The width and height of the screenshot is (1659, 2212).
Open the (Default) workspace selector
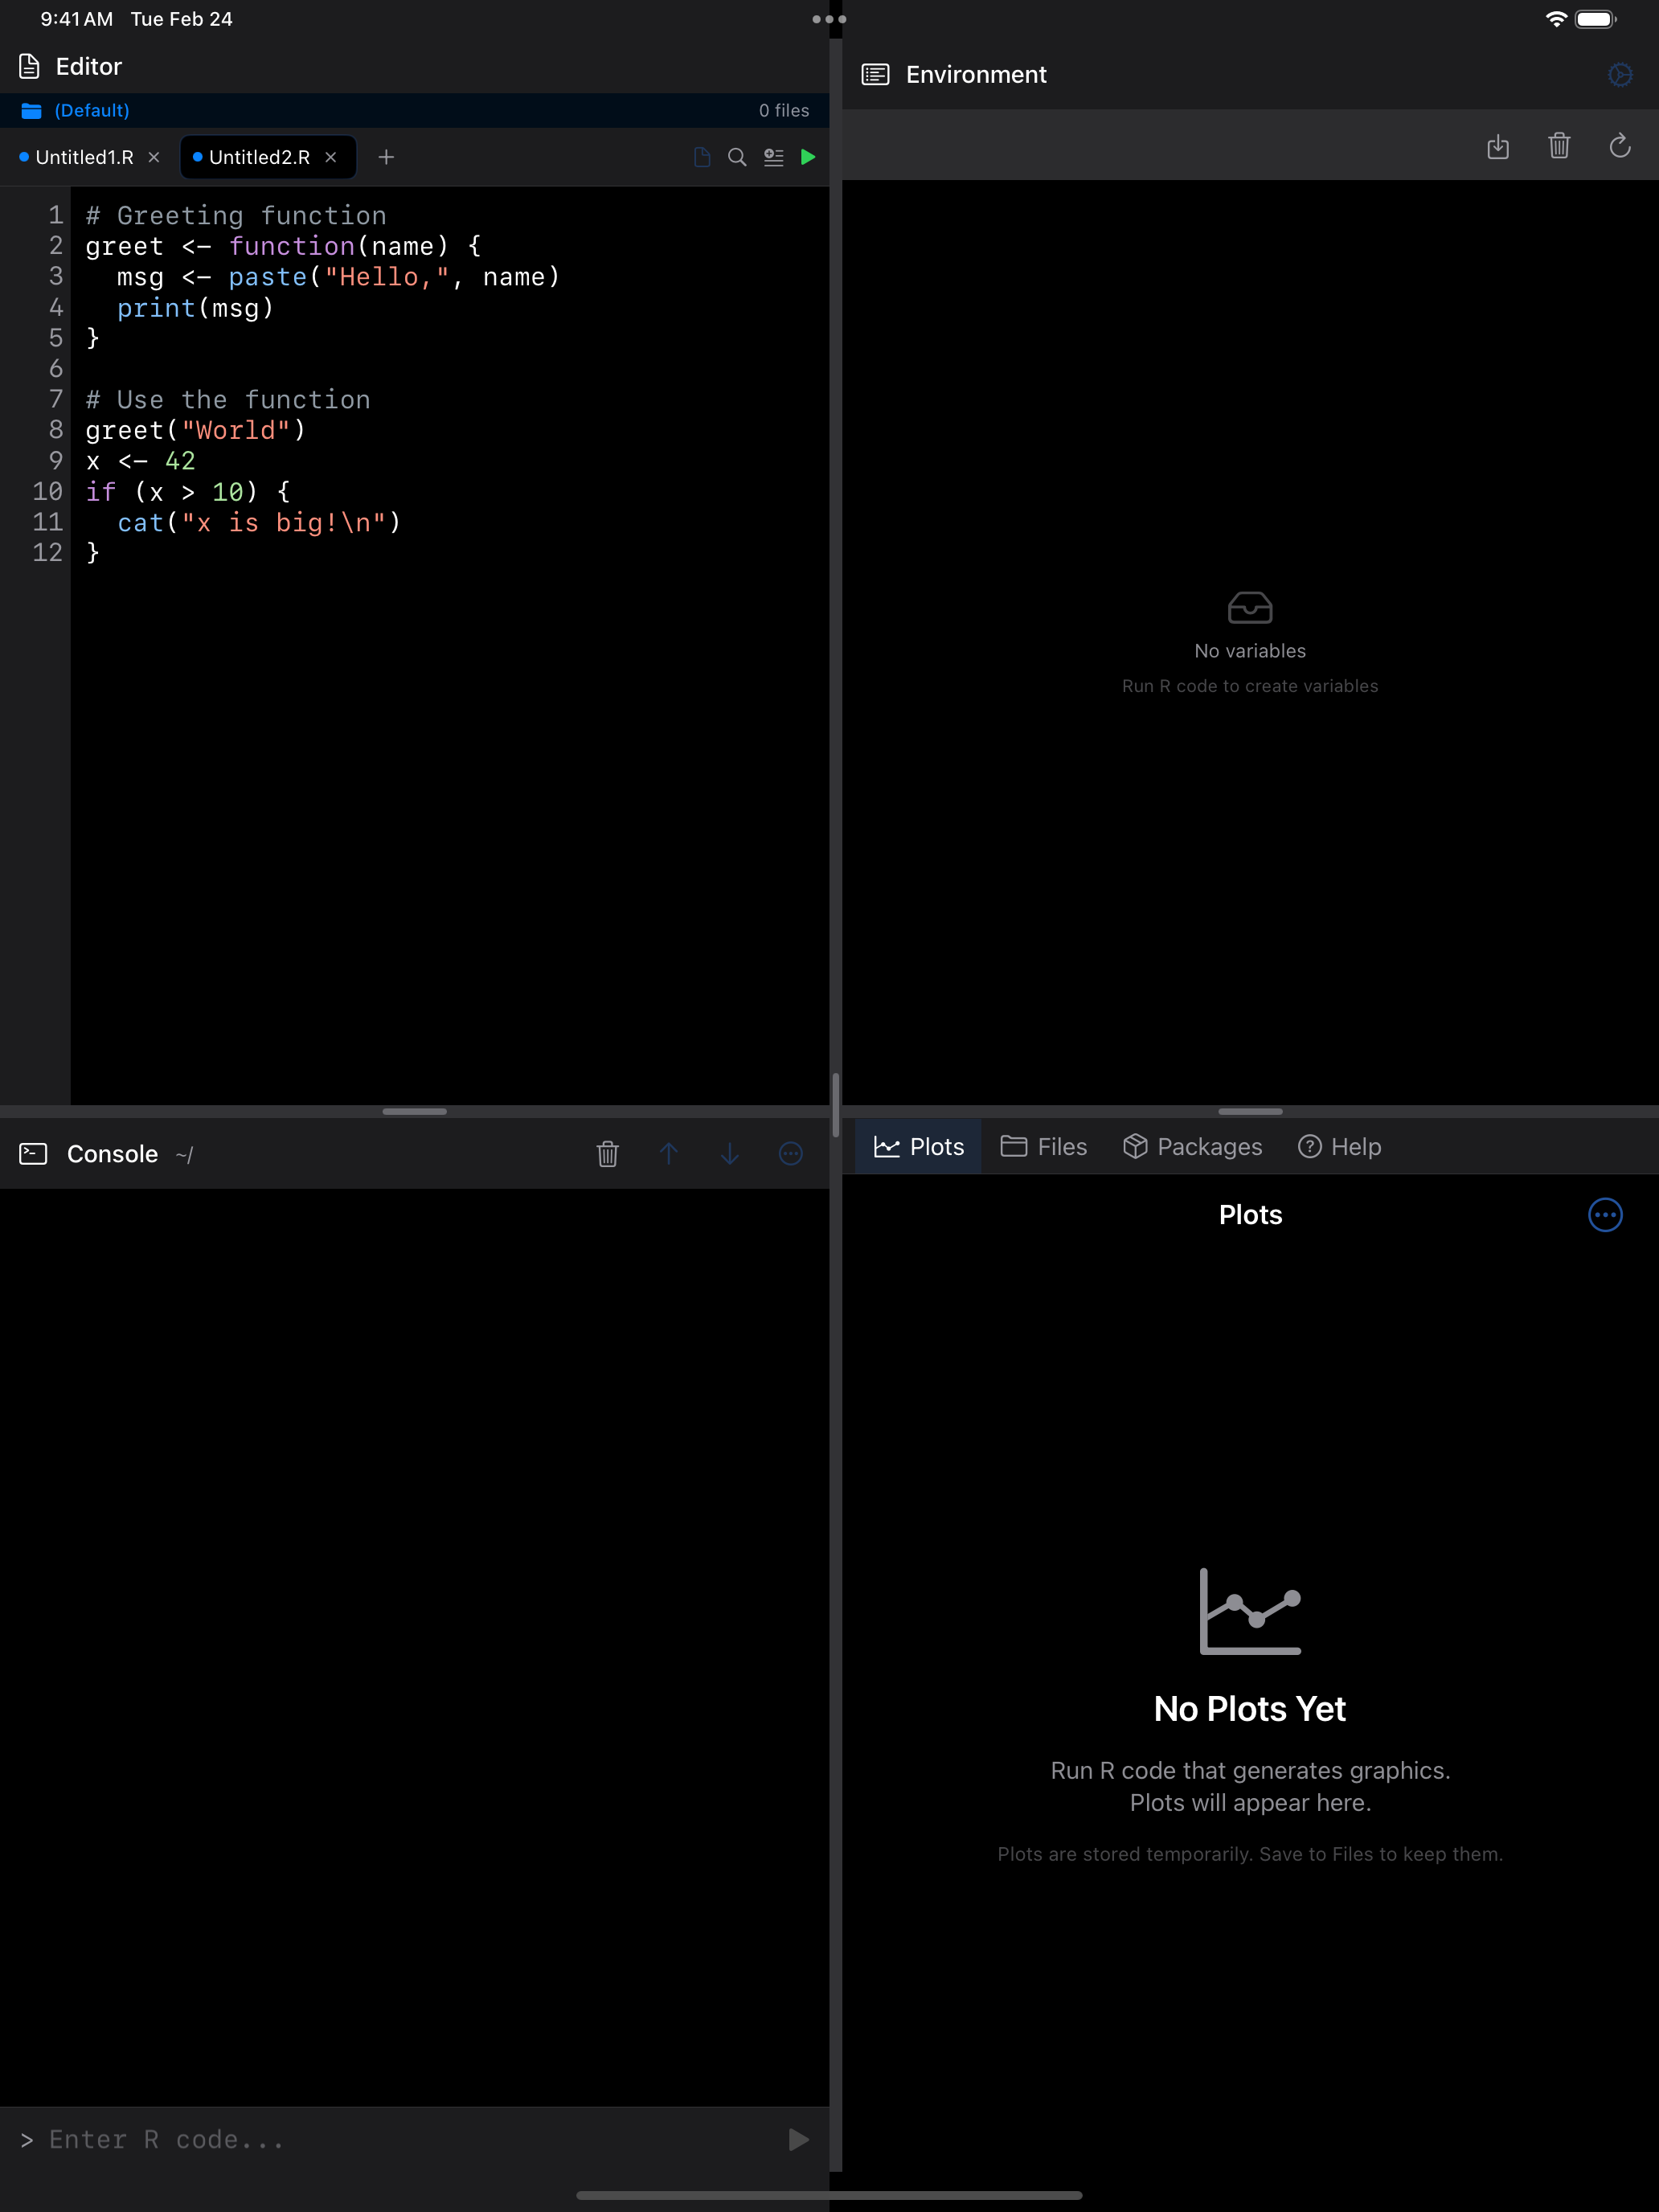pos(91,110)
